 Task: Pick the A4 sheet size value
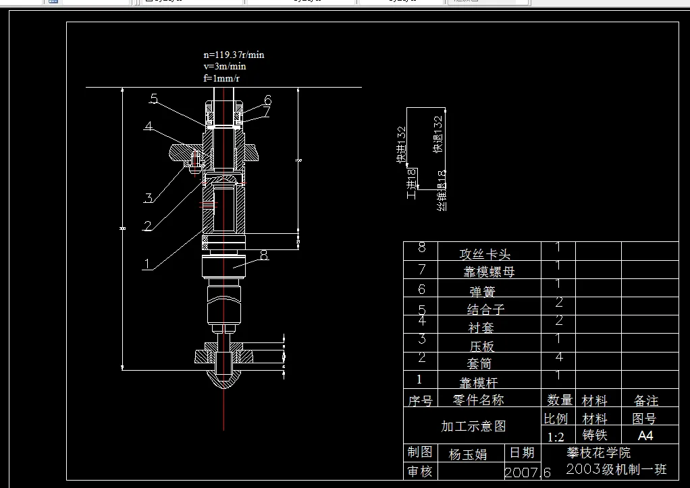(645, 435)
